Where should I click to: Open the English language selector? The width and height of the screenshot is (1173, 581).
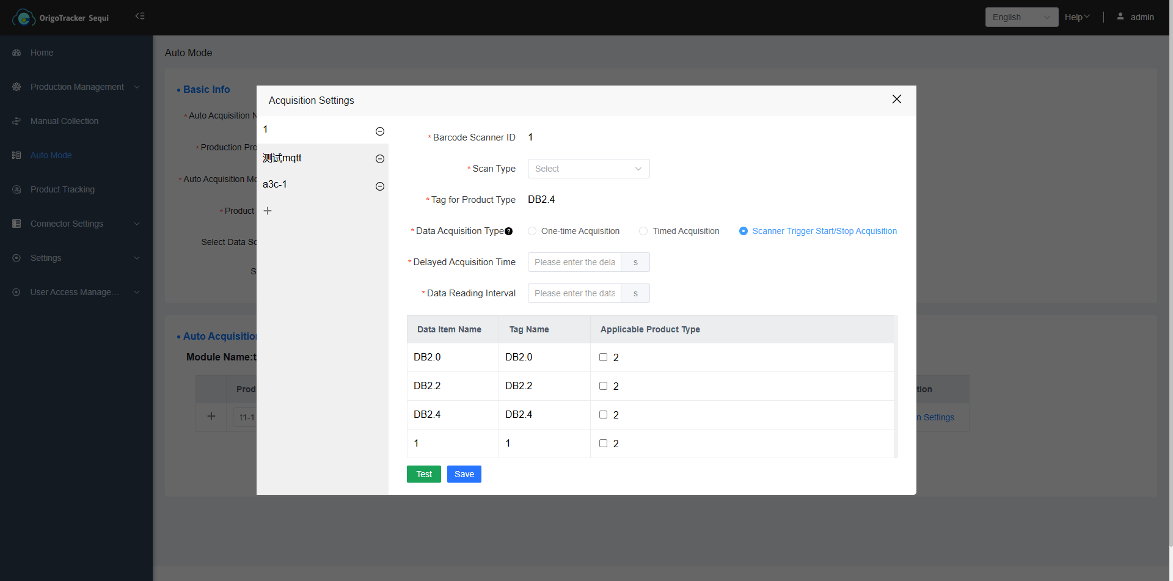1021,17
